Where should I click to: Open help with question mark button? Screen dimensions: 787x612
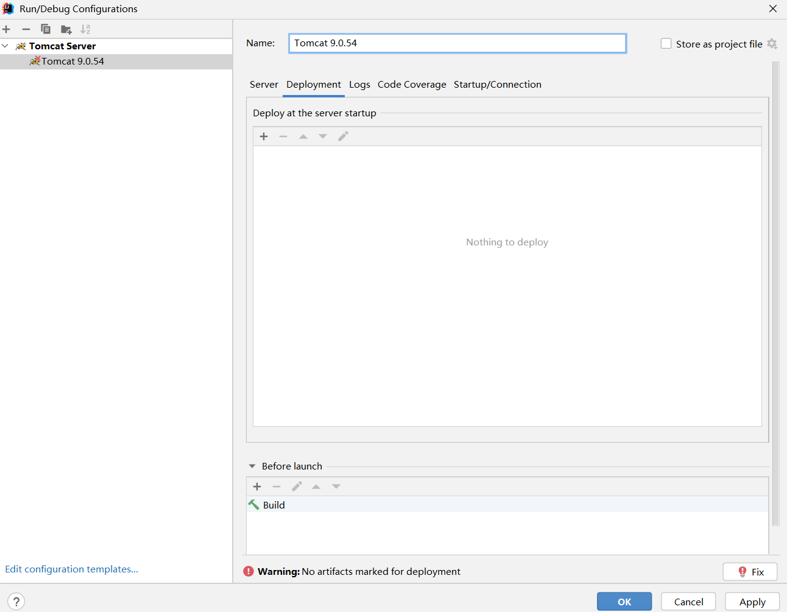point(16,602)
